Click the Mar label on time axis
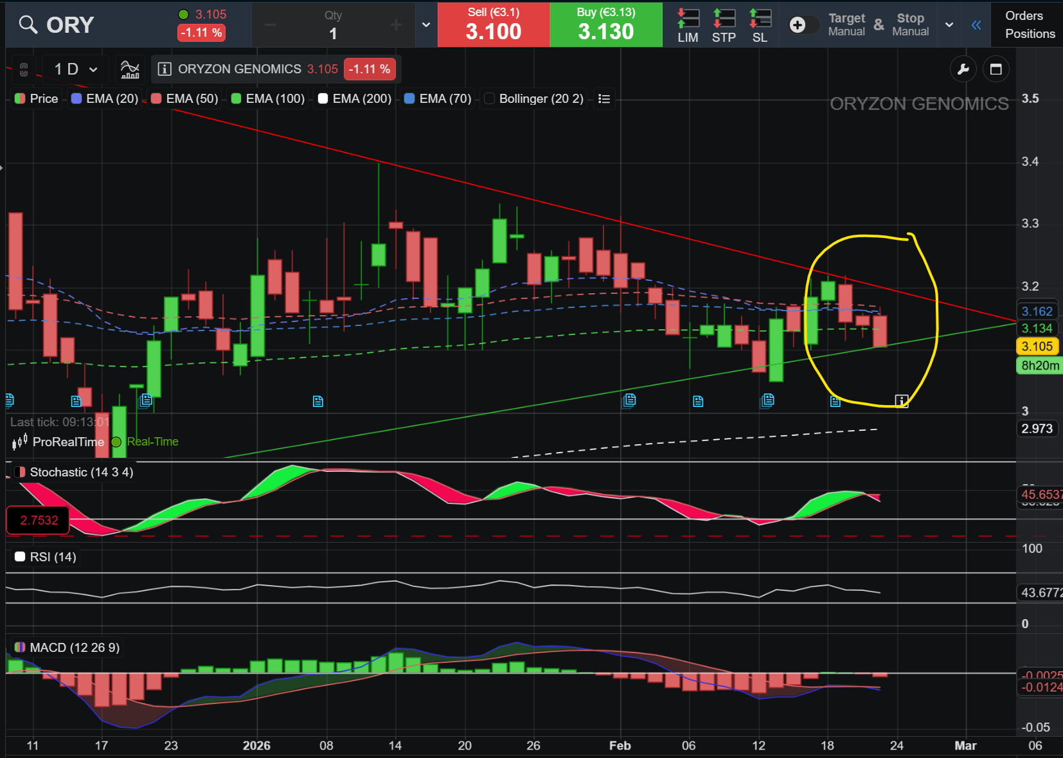 965,745
